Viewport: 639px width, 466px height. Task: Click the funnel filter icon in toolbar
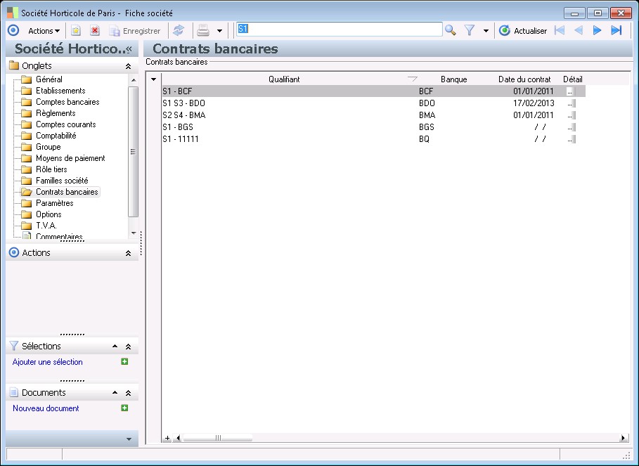click(470, 30)
